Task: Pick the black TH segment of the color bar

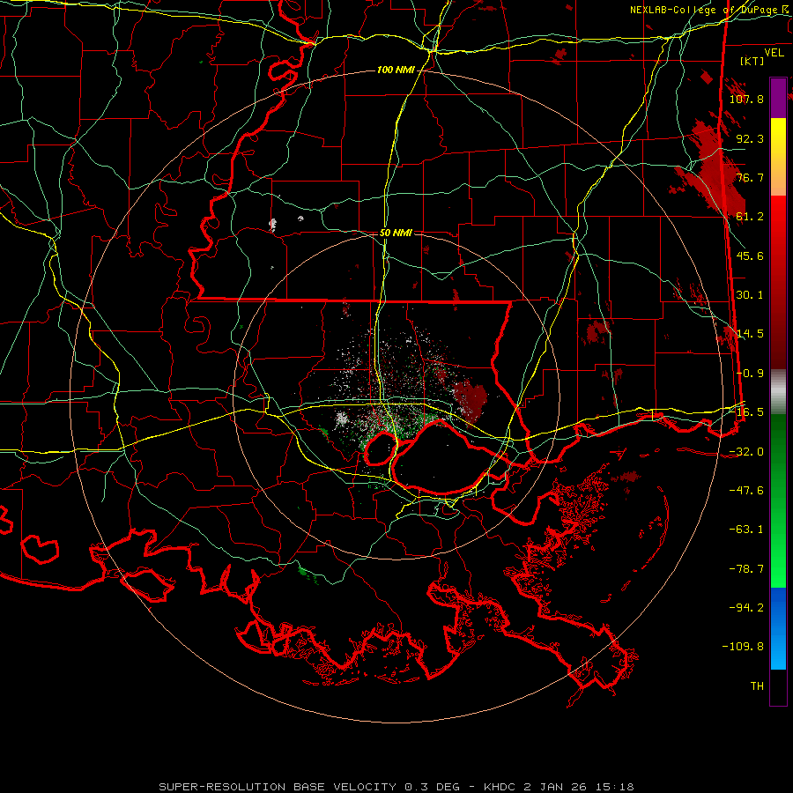Action: click(x=778, y=687)
